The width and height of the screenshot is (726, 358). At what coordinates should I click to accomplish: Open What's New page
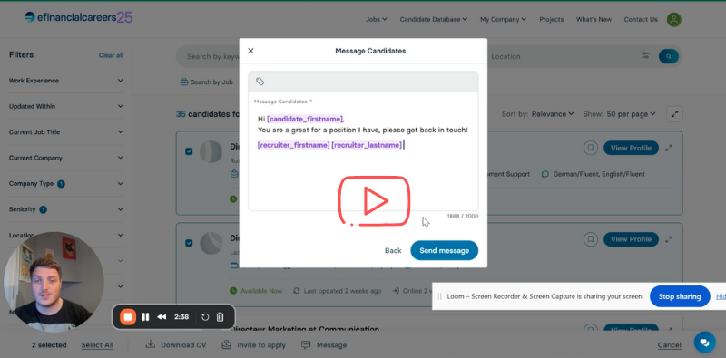click(594, 19)
